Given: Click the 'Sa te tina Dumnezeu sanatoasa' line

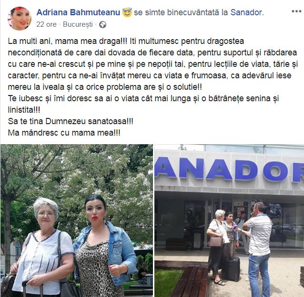Looking at the screenshot, I should pyautogui.click(x=71, y=121).
